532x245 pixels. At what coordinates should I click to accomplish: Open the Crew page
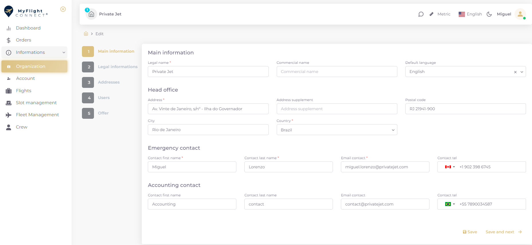pos(21,127)
